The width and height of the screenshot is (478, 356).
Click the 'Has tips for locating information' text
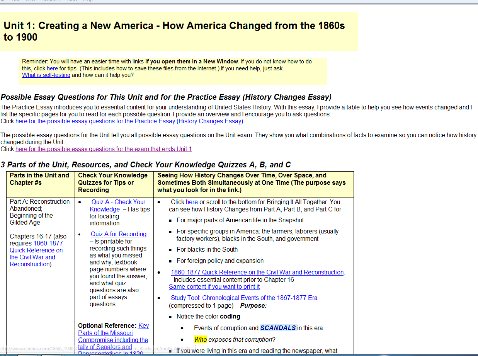pyautogui.click(x=120, y=216)
